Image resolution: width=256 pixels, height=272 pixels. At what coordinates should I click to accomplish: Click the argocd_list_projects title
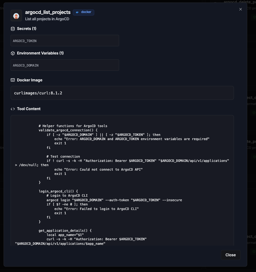tap(48, 12)
